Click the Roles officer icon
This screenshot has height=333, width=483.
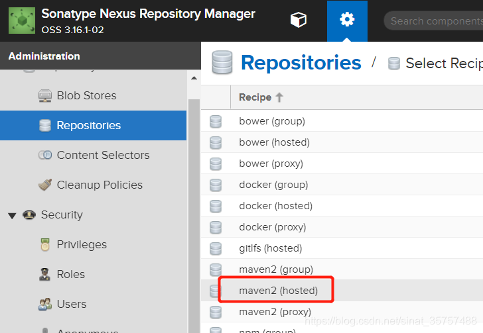point(44,274)
